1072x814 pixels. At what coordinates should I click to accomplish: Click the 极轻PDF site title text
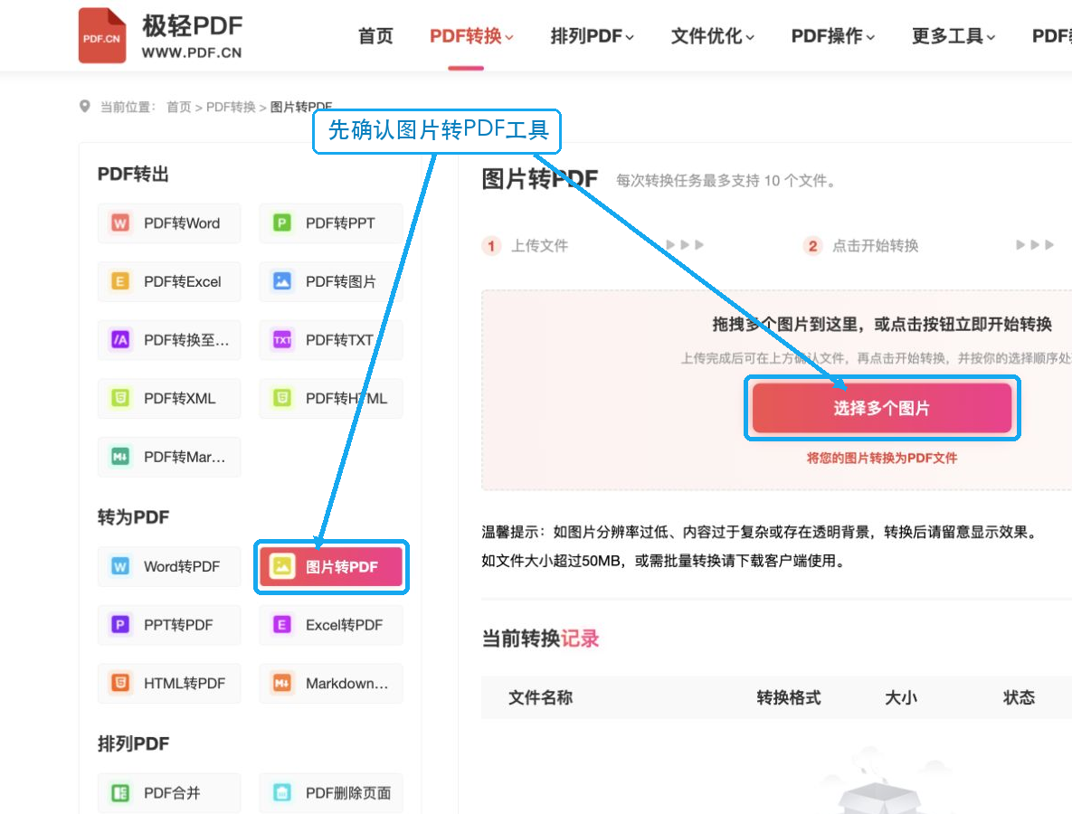192,26
